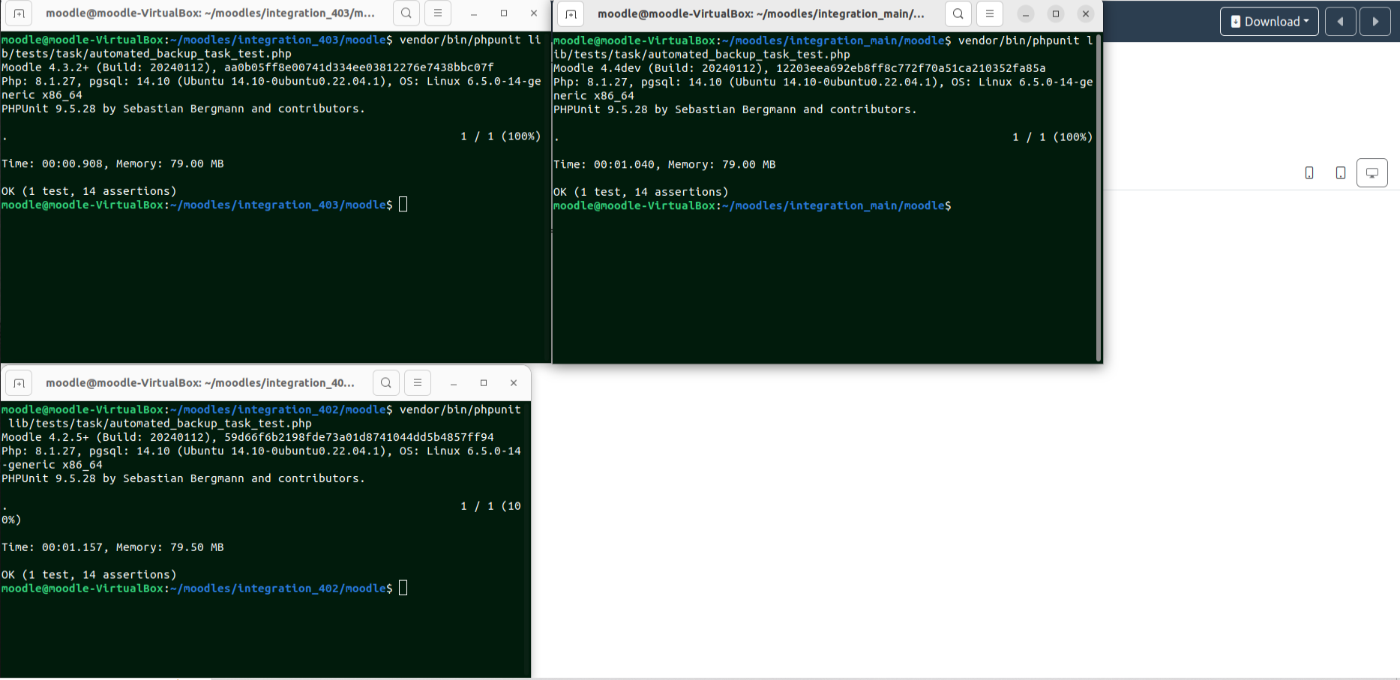
Task: Go to previous attachment arrow
Action: click(1340, 22)
